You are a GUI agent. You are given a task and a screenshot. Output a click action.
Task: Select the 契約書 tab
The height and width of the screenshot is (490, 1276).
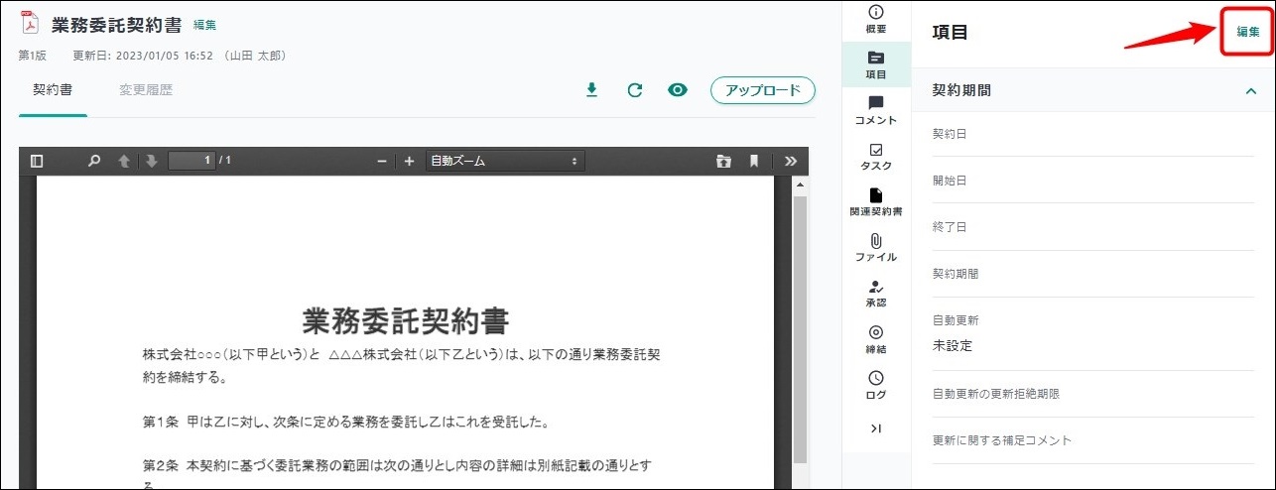(53, 89)
